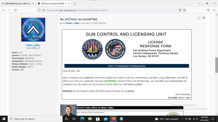The image size is (218, 122).
Task: Click scrollbar up arrow
Action: (217, 15)
